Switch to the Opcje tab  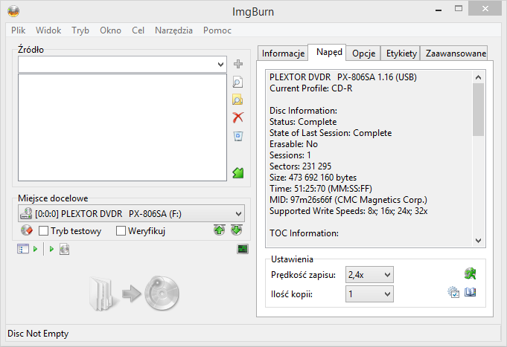coord(364,53)
